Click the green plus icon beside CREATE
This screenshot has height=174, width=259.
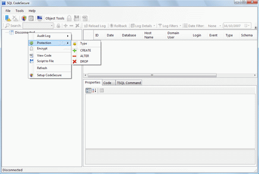click(75, 51)
